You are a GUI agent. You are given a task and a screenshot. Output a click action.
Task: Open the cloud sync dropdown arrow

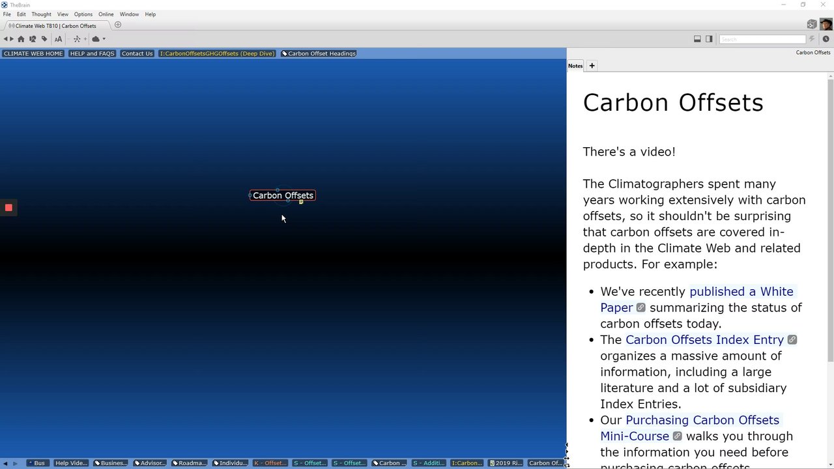coord(104,39)
